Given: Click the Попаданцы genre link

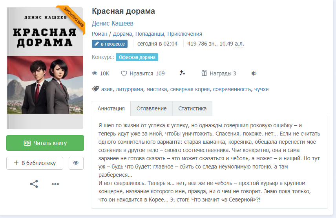Looking at the screenshot, I should 150,34.
